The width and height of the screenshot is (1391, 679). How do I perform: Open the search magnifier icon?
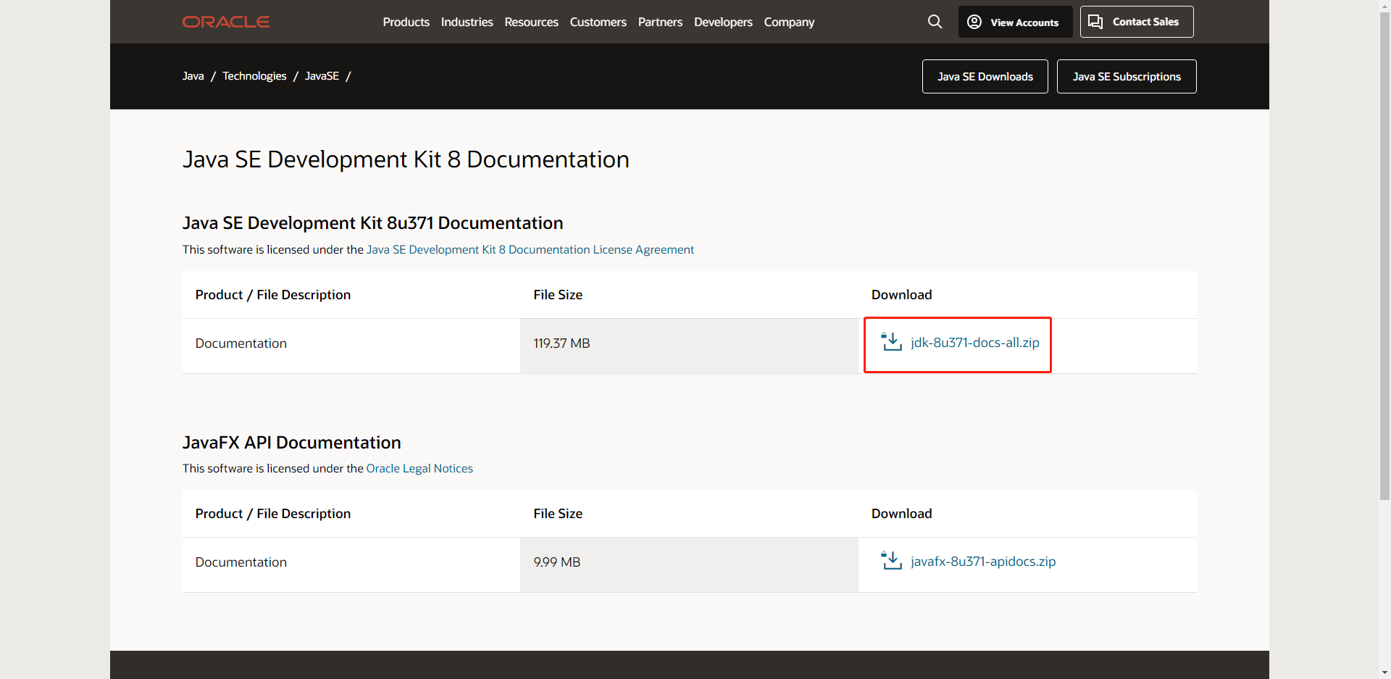point(935,22)
